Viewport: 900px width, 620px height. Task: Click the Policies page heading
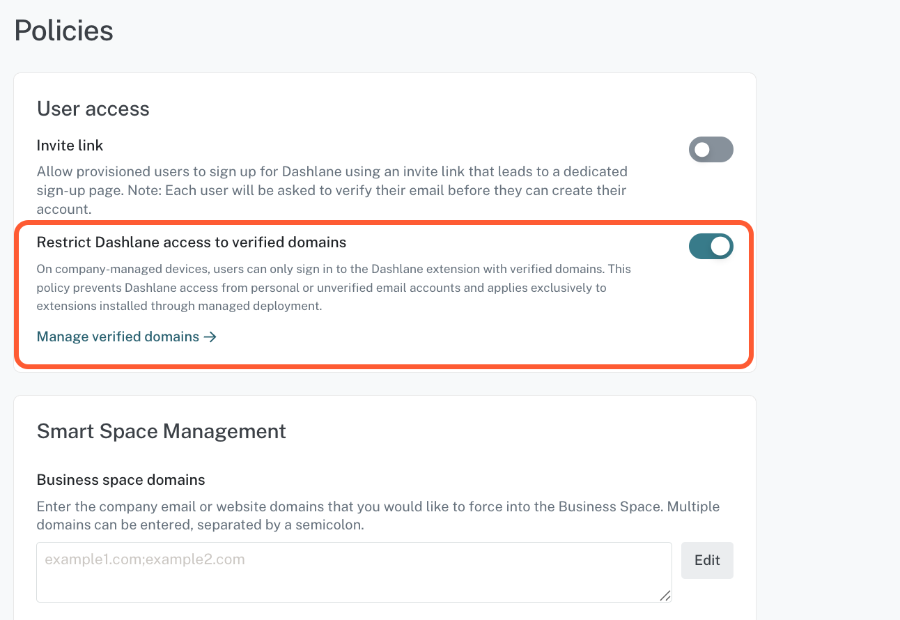[x=64, y=31]
